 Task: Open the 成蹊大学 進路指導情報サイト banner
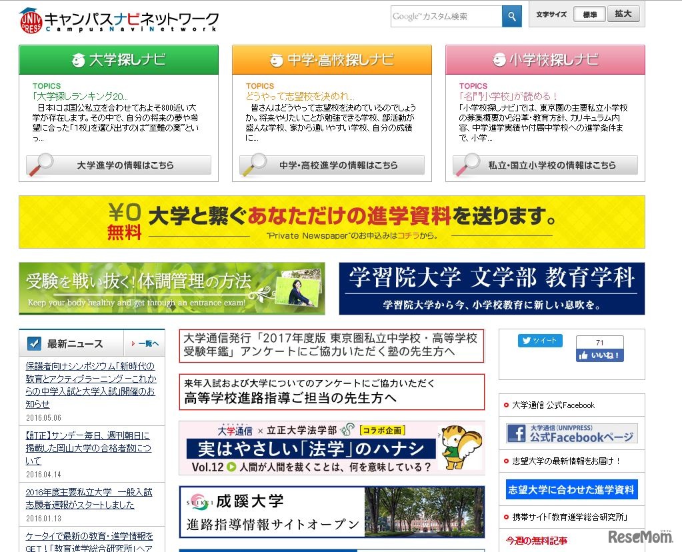(x=332, y=513)
